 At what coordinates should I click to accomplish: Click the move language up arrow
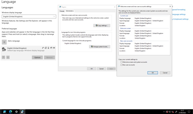(3, 57)
